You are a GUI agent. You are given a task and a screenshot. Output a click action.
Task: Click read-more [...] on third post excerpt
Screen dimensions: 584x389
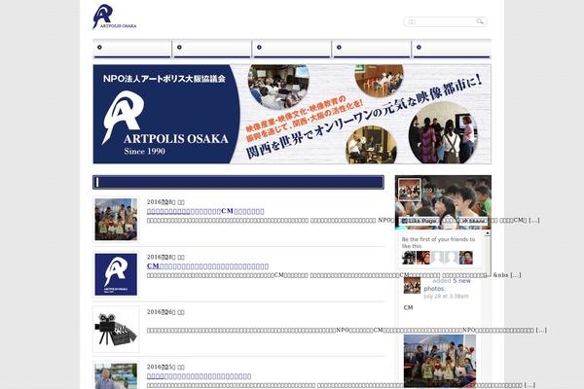(541, 331)
